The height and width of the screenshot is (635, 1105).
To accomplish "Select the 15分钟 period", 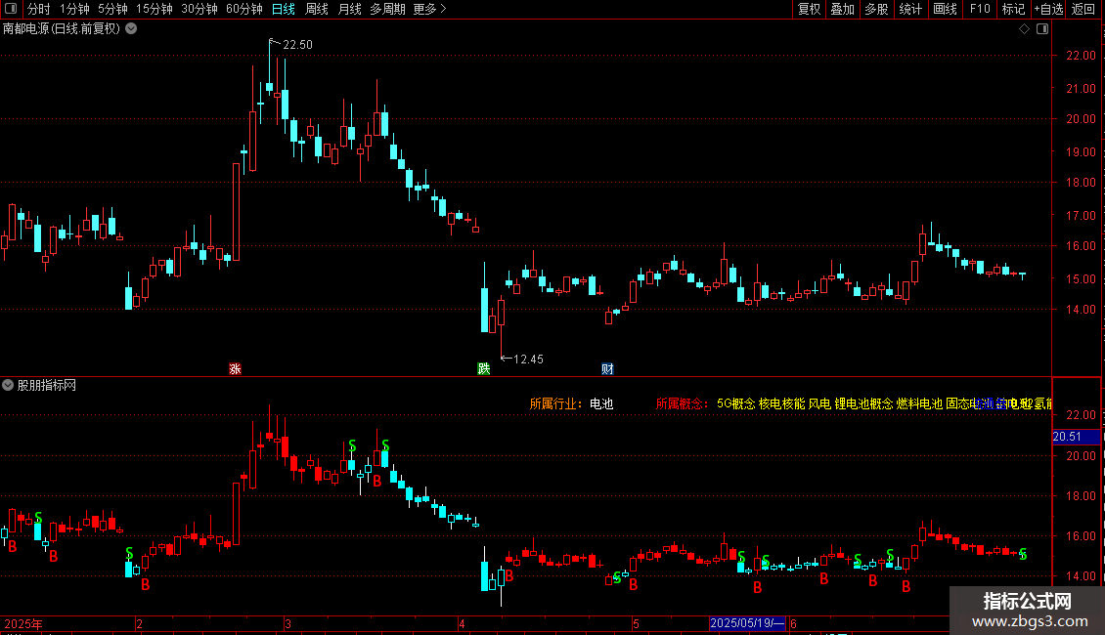I will (x=155, y=9).
